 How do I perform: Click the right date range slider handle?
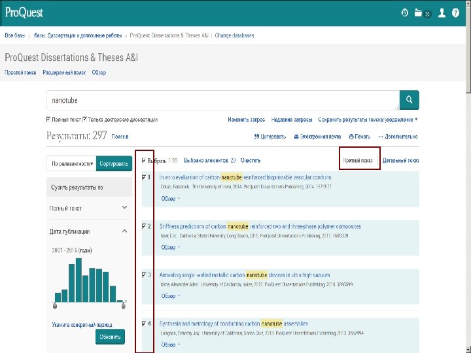click(124, 306)
